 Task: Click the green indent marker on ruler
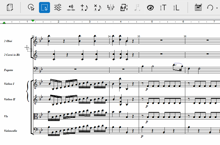(x=33, y=20)
